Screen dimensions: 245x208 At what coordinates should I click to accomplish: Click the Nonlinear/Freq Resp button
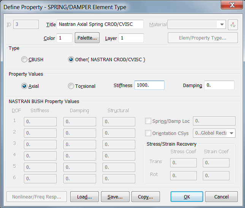(36, 197)
